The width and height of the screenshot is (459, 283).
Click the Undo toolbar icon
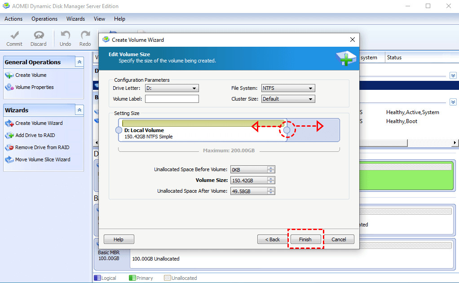click(65, 35)
